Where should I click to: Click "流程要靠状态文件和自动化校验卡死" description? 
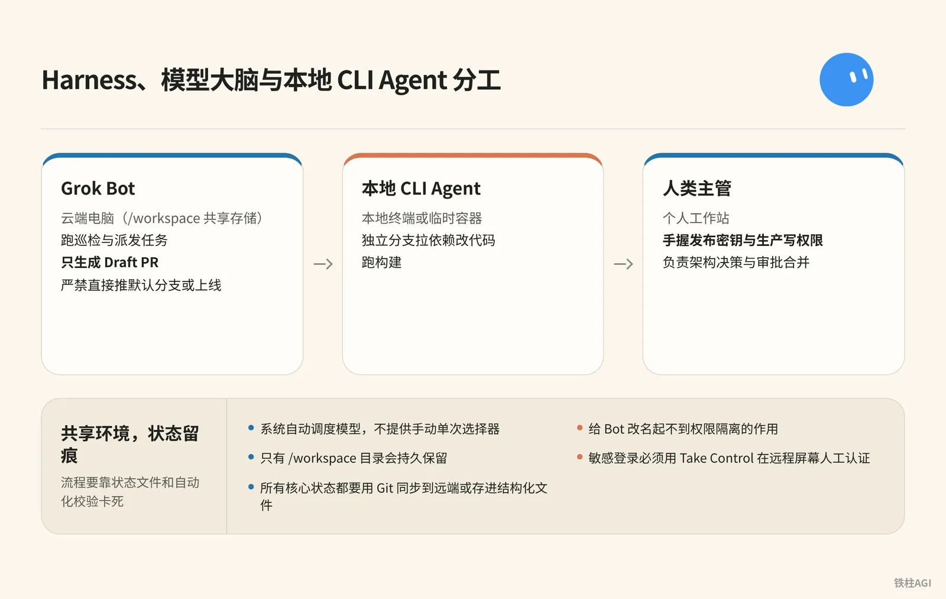tap(130, 492)
